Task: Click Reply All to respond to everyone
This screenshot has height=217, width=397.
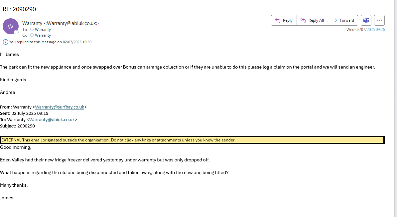Action: tap(312, 20)
